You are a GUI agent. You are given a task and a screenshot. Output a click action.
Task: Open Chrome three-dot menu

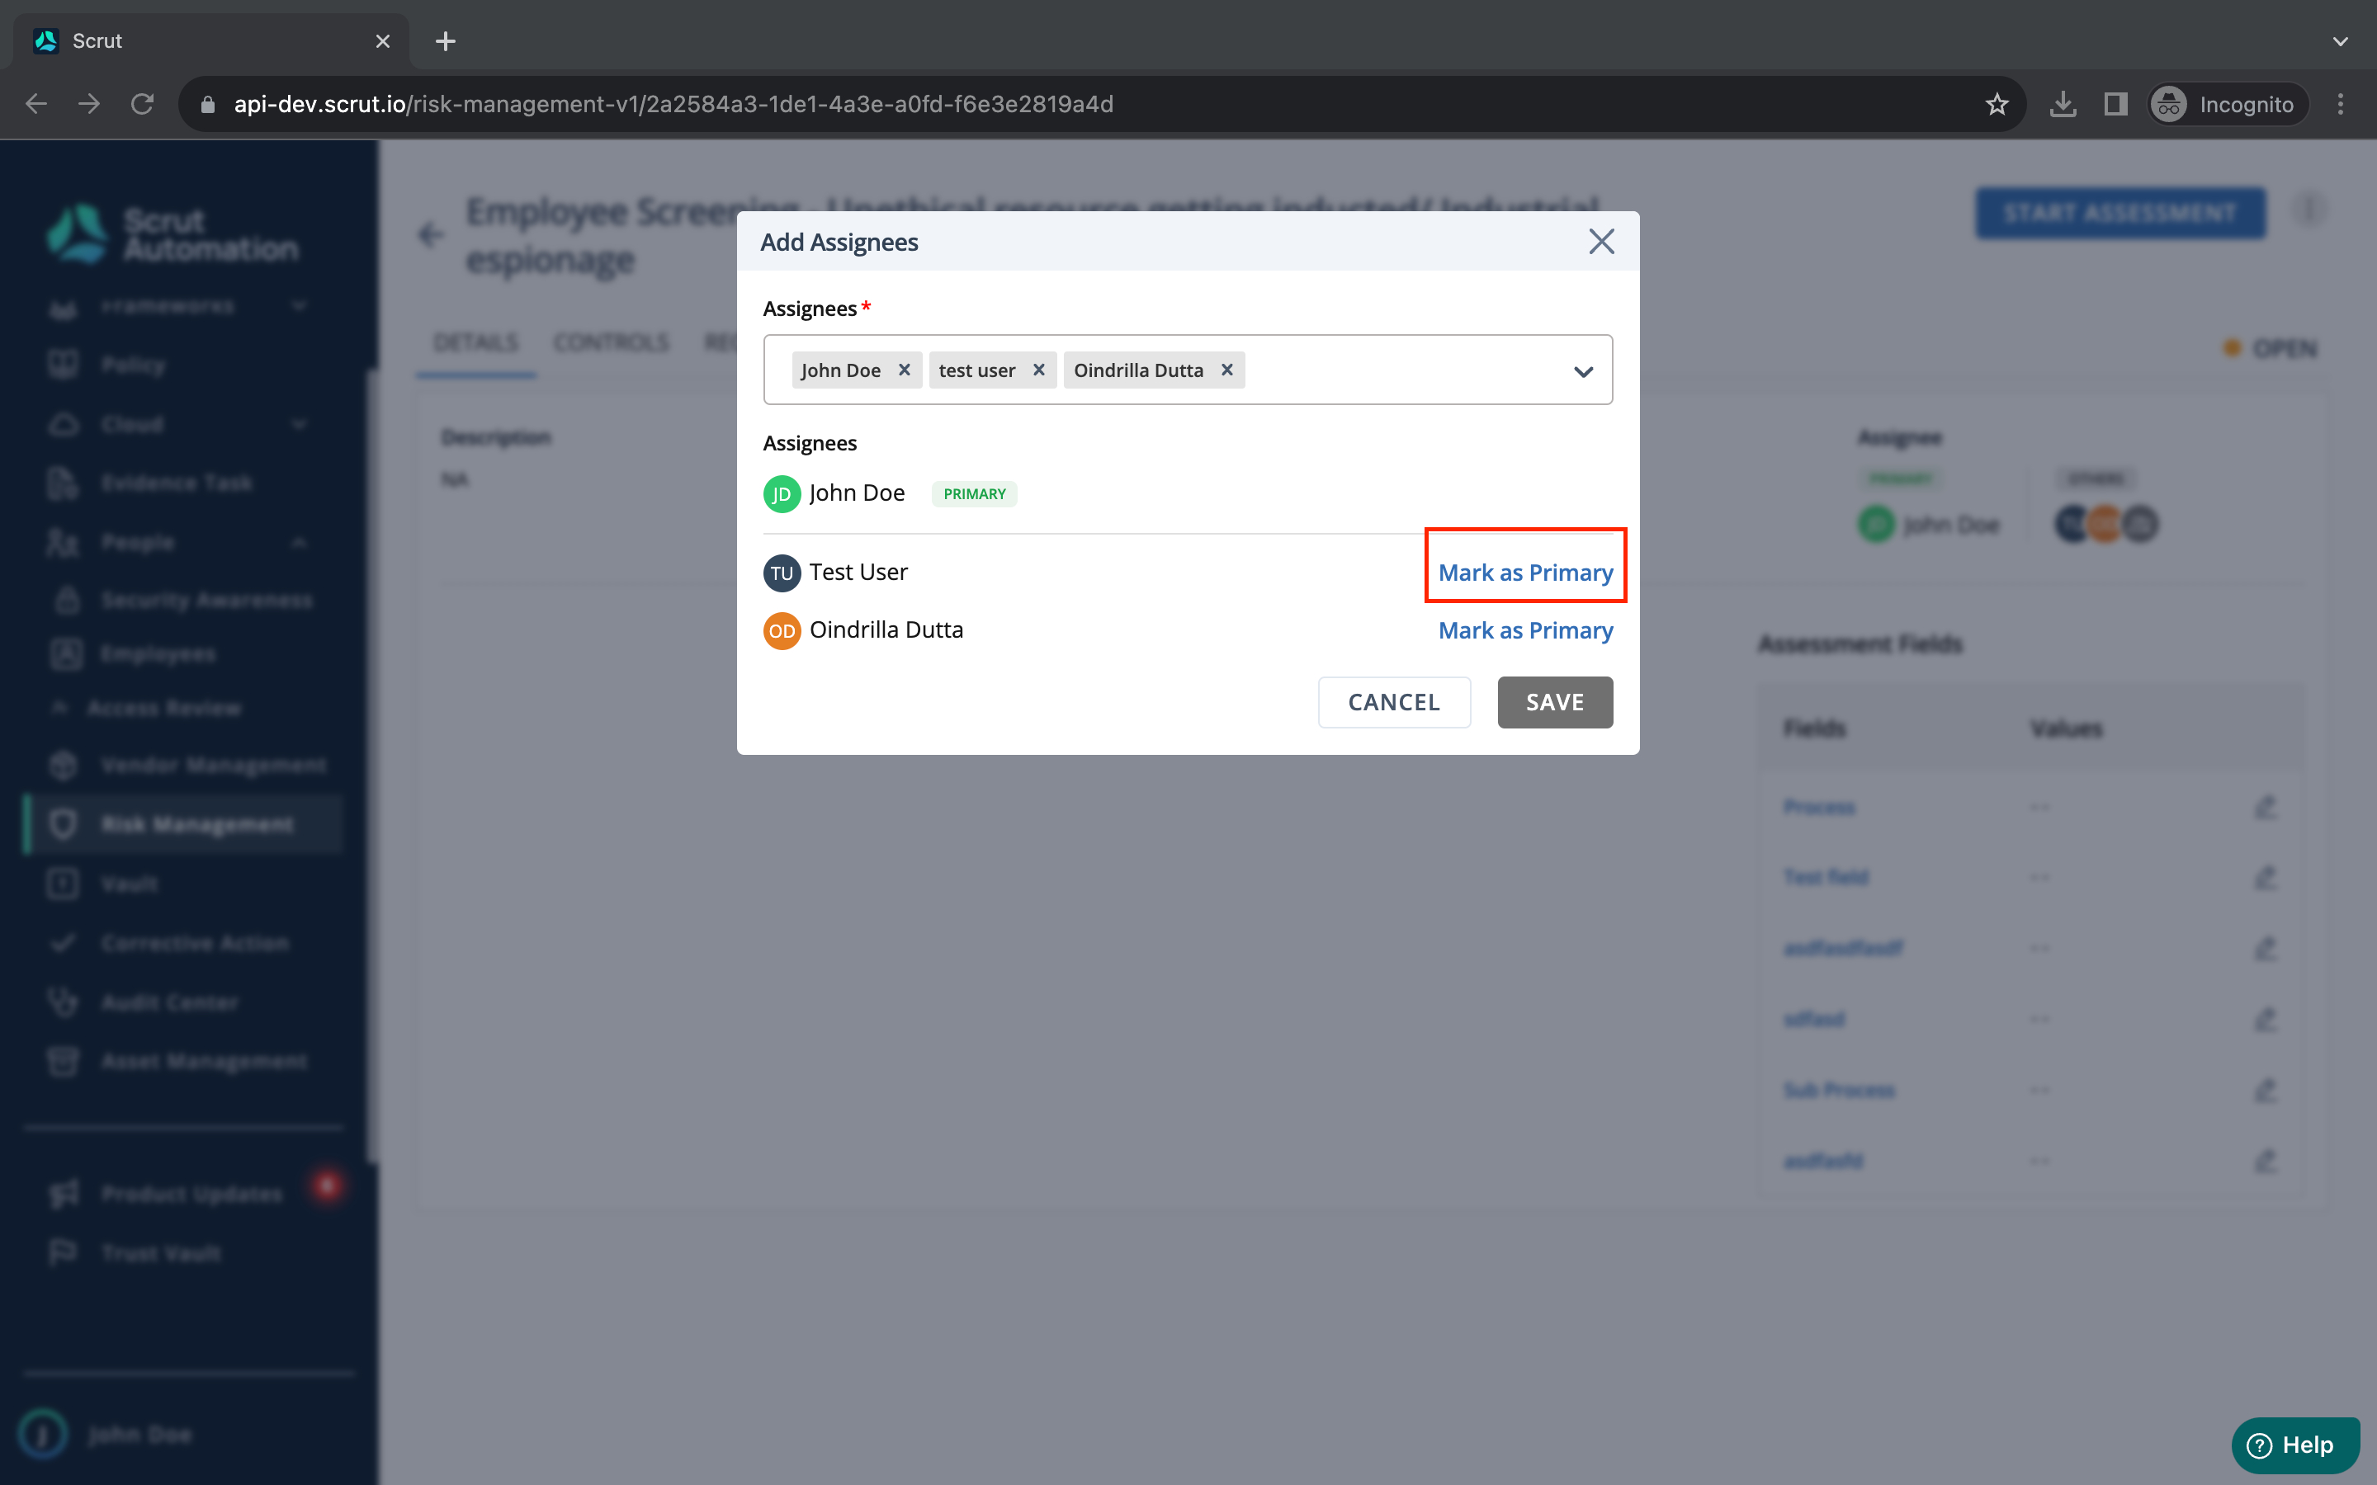tap(2341, 104)
